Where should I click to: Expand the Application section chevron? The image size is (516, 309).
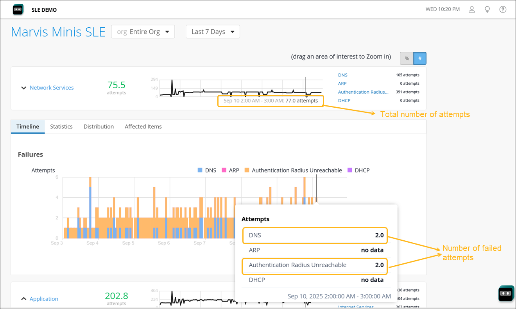pos(24,299)
